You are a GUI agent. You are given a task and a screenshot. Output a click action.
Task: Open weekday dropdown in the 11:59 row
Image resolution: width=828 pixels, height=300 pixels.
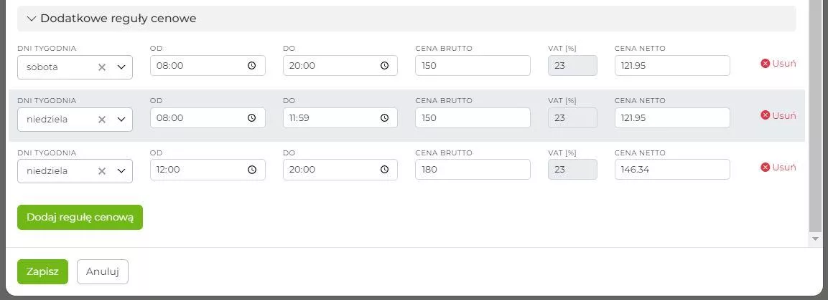tap(121, 120)
